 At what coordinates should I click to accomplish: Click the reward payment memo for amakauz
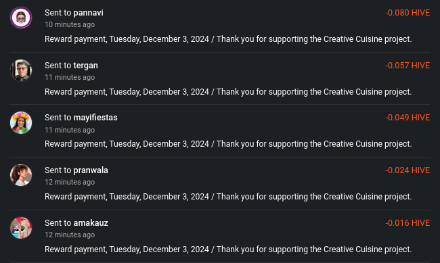228,249
